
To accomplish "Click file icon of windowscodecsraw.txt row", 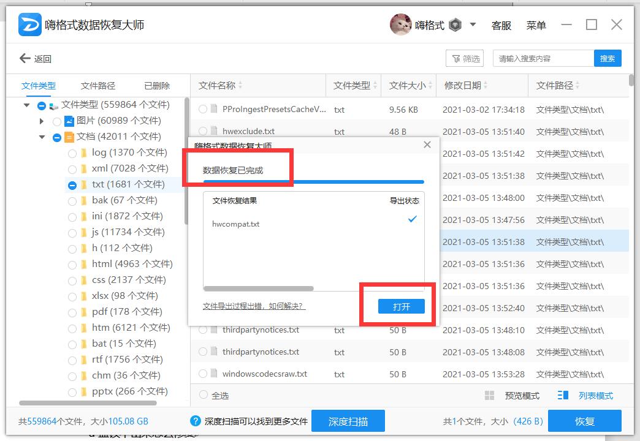I will point(214,373).
